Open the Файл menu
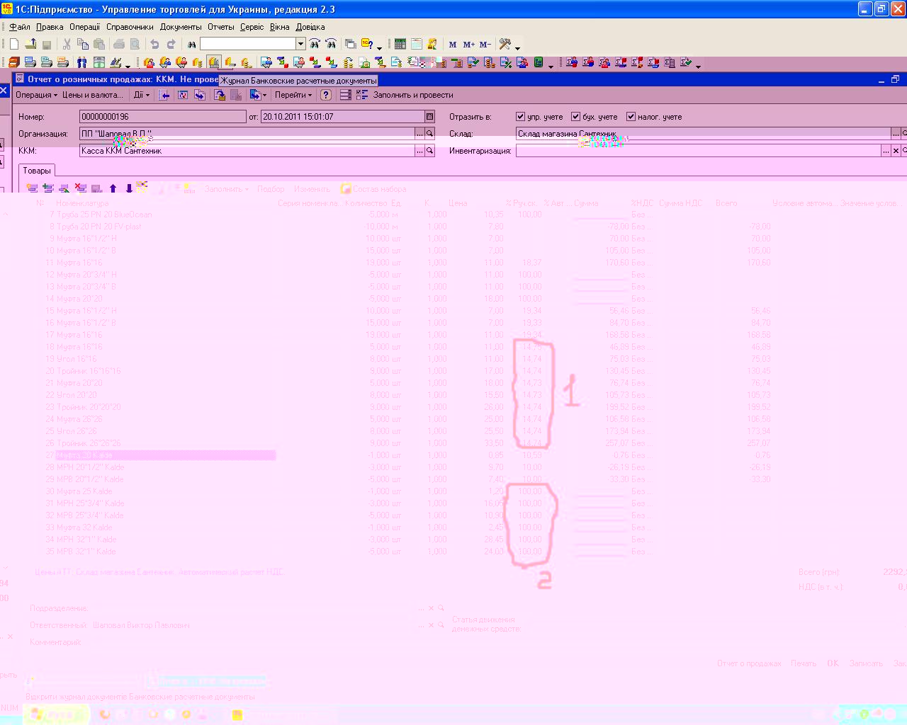This screenshot has width=907, height=725. click(20, 27)
